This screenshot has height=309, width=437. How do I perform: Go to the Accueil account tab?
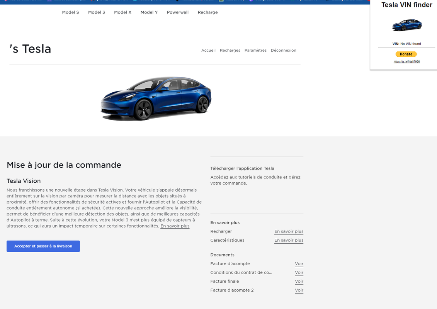point(209,51)
